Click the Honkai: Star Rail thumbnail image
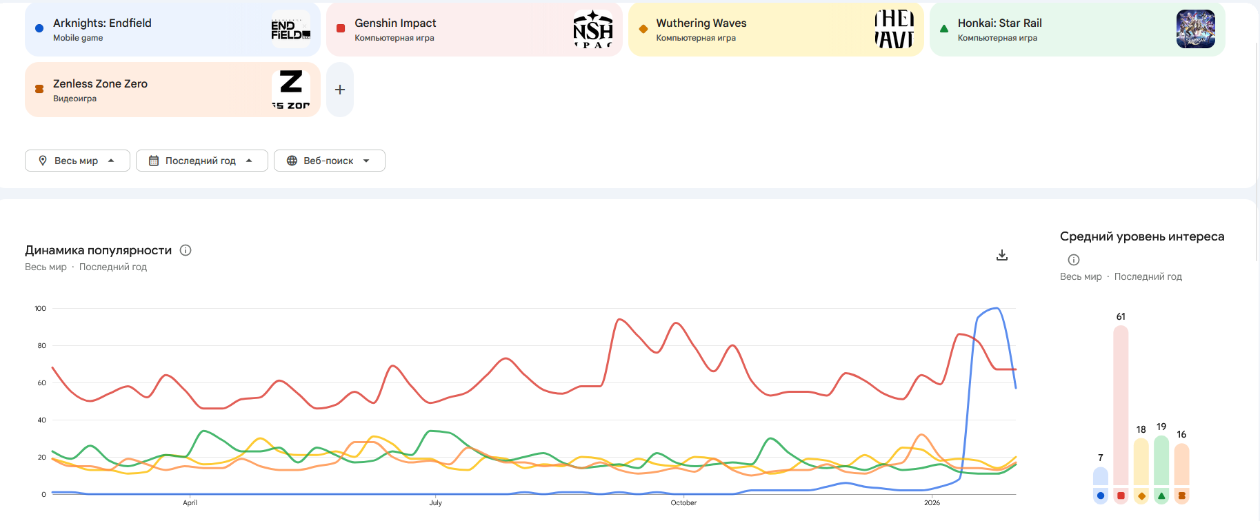This screenshot has height=521, width=1260. [1195, 30]
